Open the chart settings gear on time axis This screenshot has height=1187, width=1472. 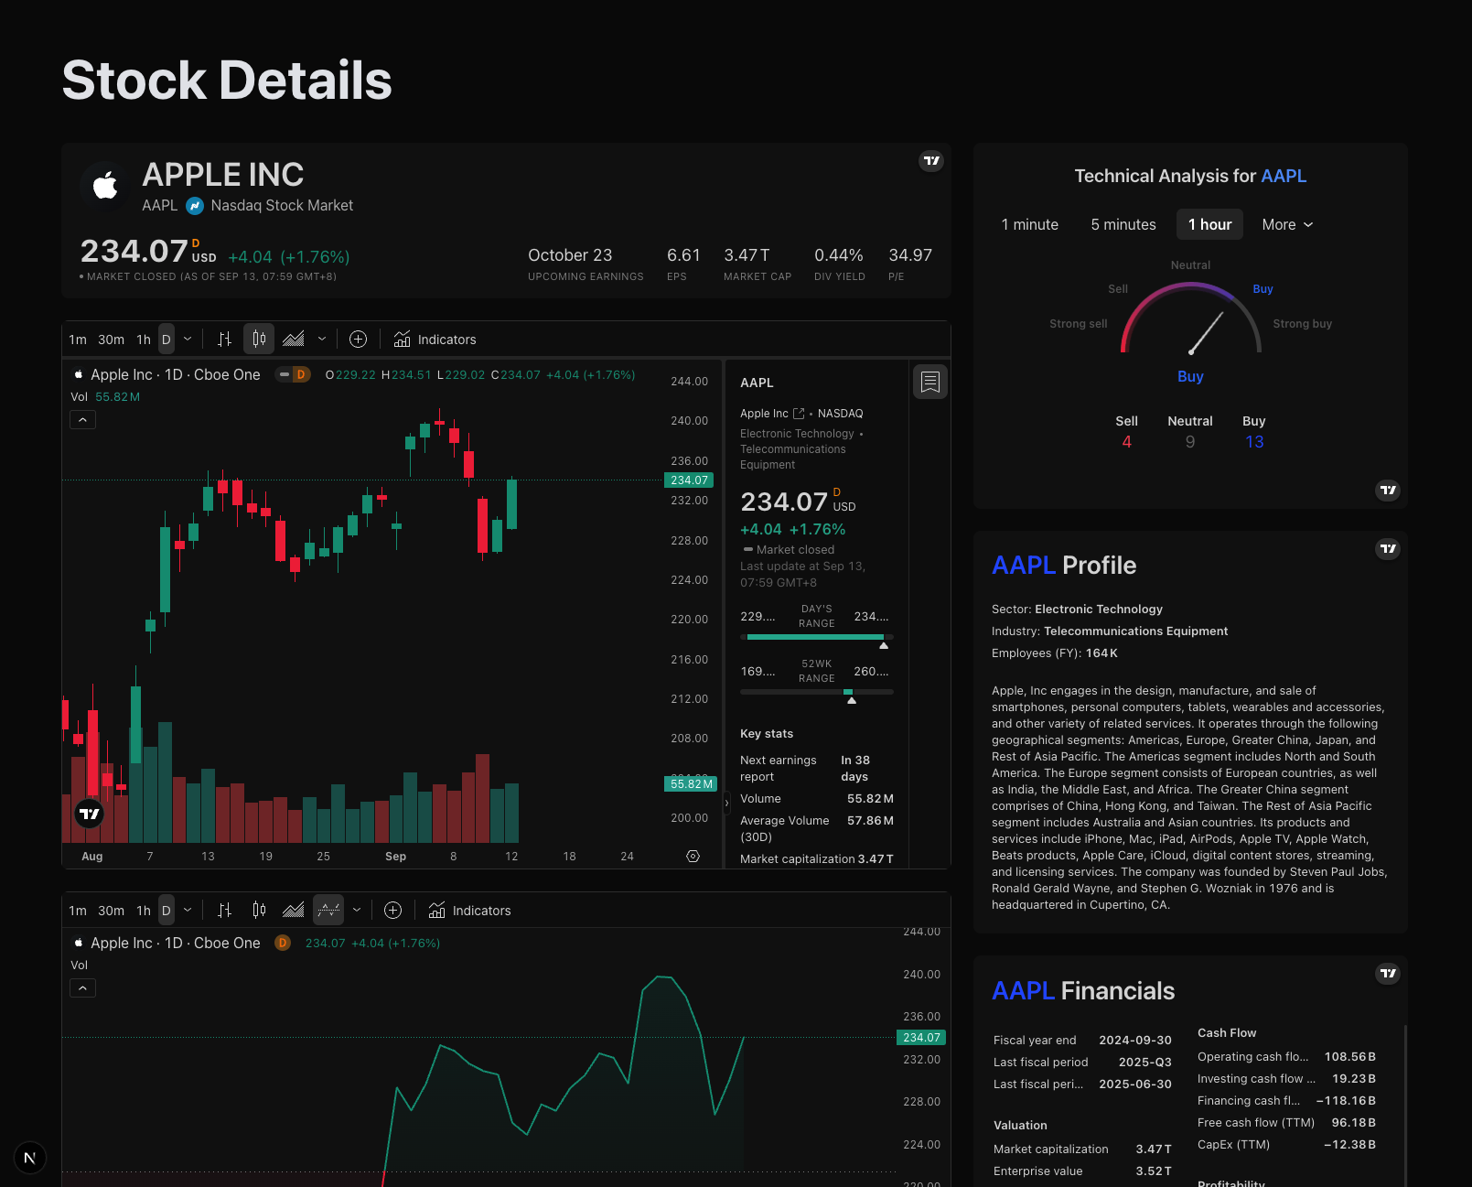(693, 857)
